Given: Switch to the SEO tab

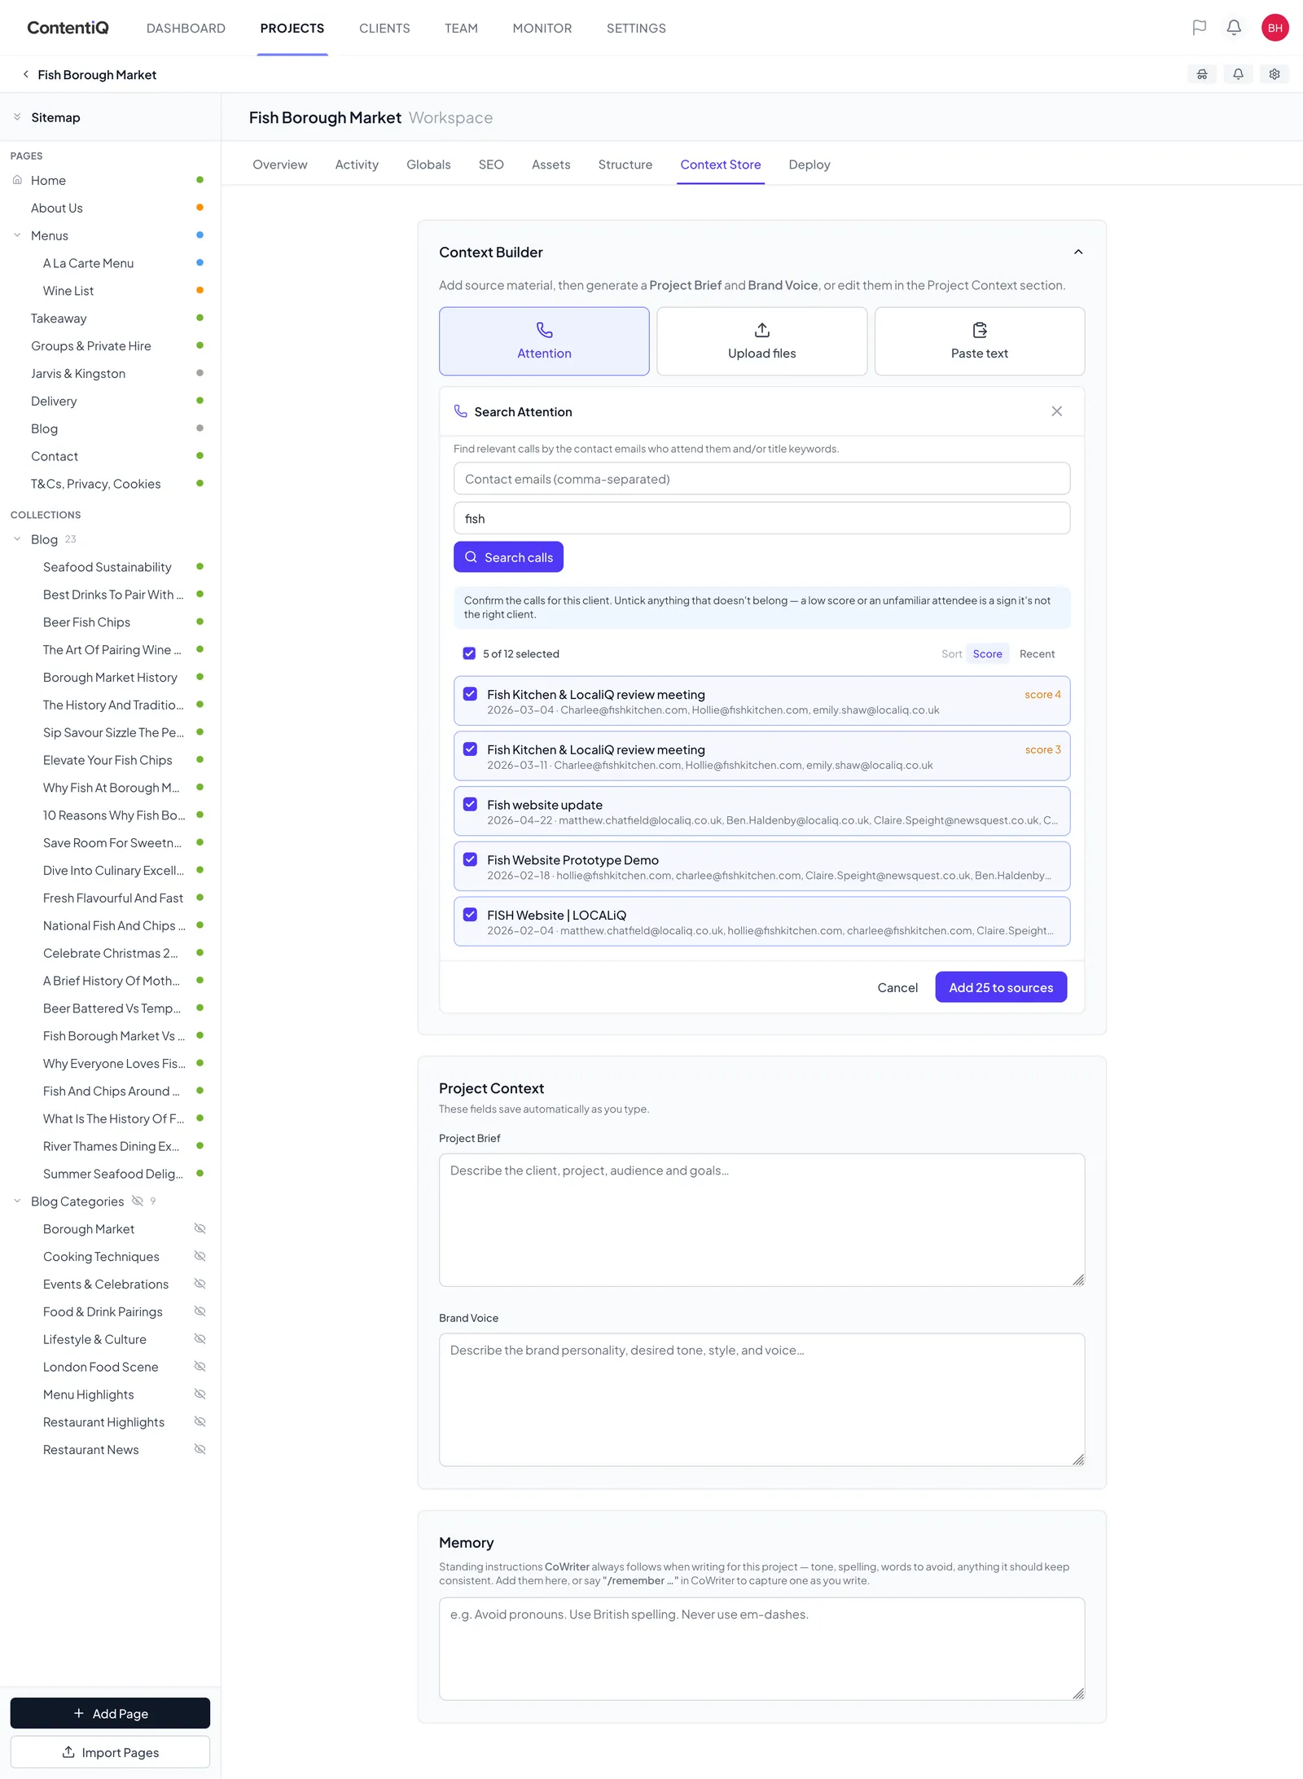Looking at the screenshot, I should [x=491, y=165].
